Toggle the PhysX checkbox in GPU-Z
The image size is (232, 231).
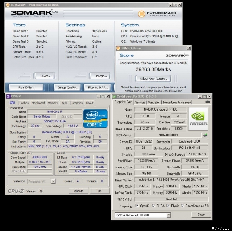point(168,206)
